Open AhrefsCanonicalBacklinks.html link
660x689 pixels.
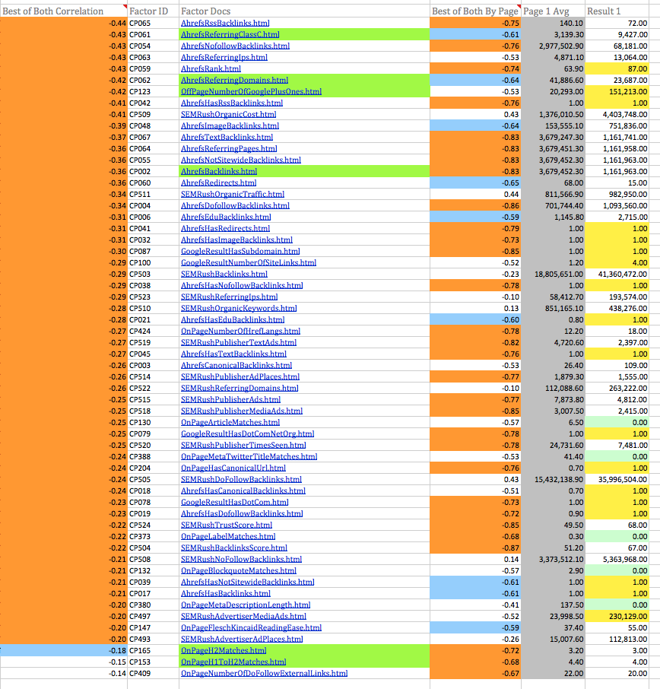[x=236, y=366]
